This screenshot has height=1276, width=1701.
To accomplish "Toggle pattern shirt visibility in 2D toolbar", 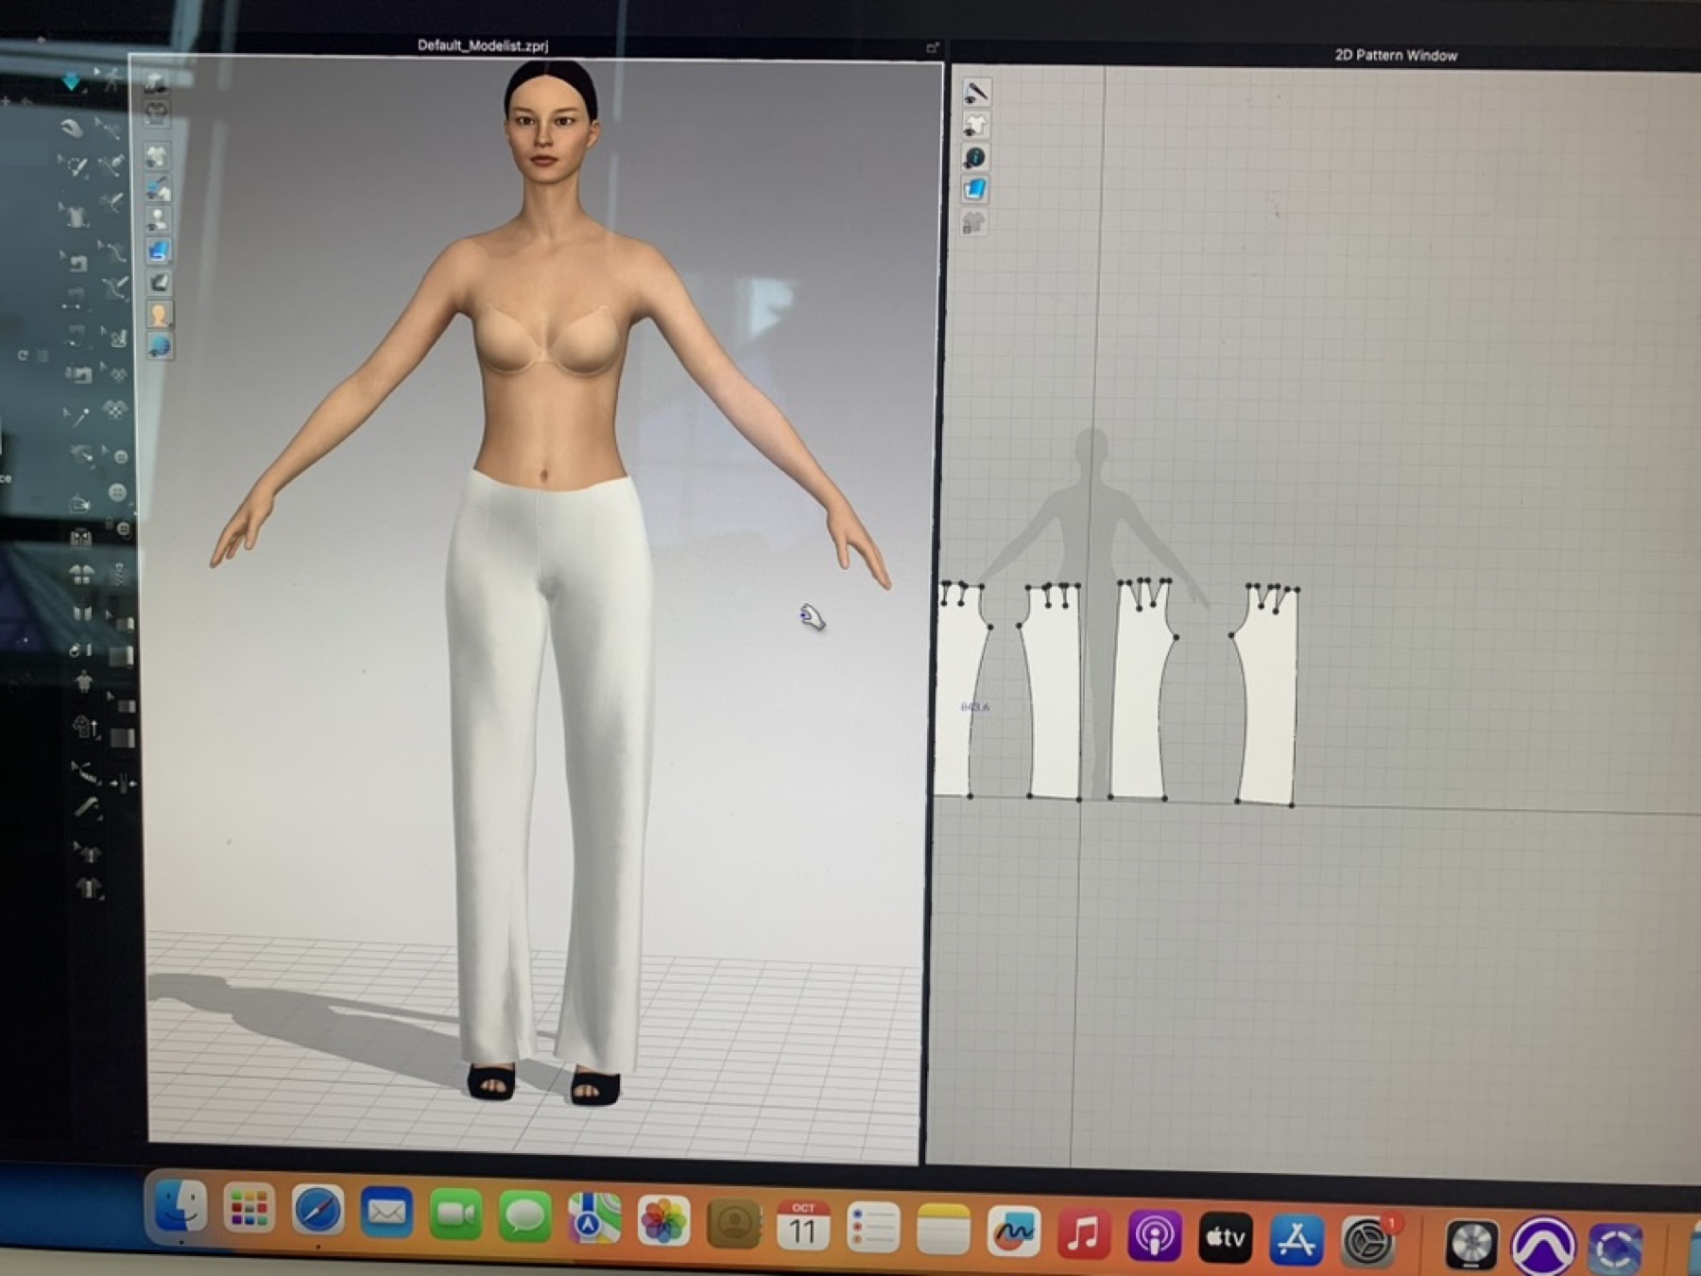I will click(x=975, y=125).
